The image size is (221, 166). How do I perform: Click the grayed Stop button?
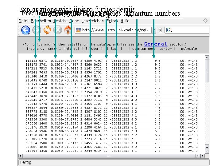[58, 30]
